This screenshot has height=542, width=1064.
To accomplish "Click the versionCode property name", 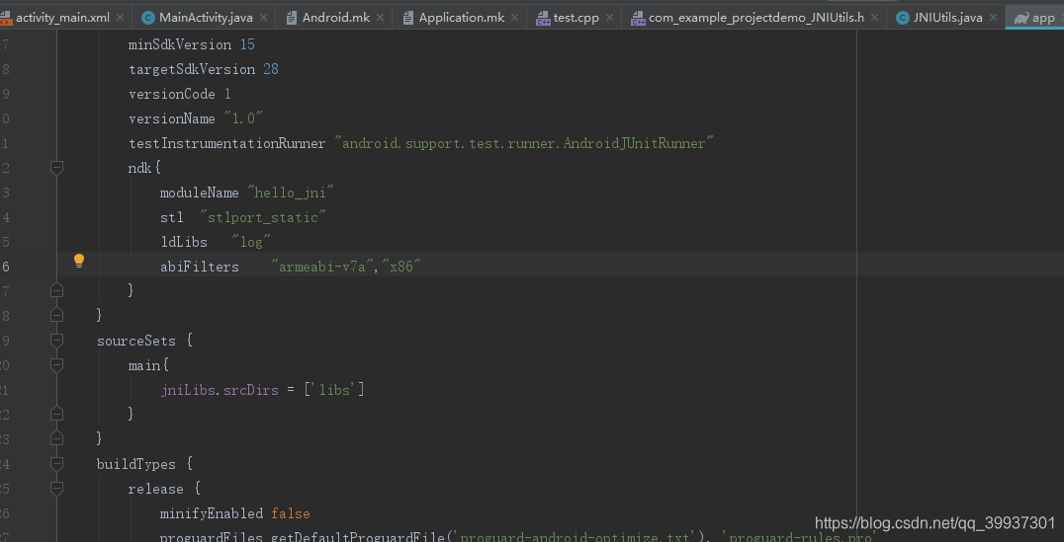I will [x=172, y=94].
